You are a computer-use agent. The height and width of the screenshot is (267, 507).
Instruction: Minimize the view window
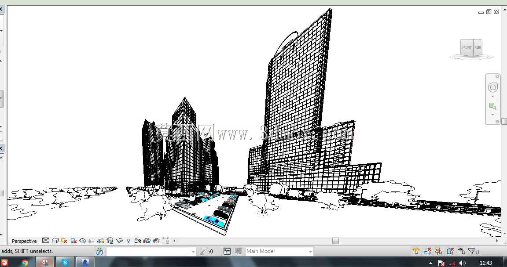point(481,12)
